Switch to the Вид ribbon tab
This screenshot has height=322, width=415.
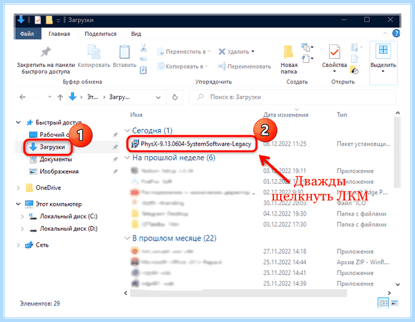click(136, 34)
